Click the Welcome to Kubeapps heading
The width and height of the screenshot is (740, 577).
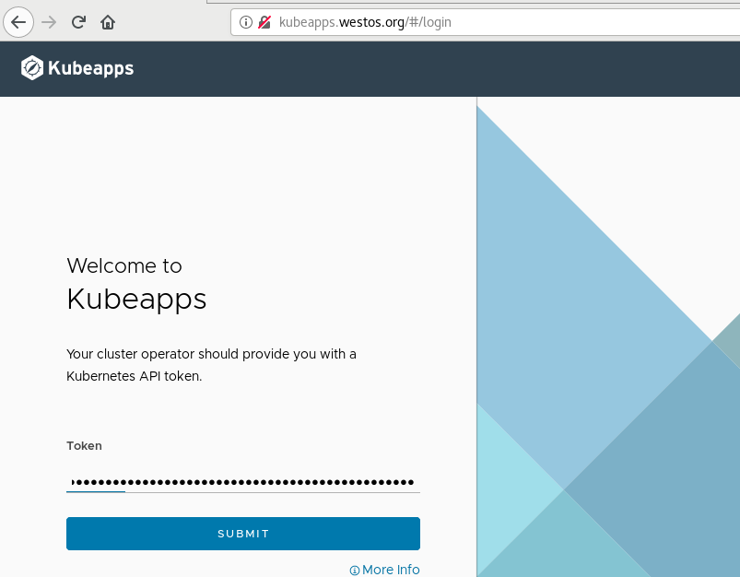click(136, 281)
